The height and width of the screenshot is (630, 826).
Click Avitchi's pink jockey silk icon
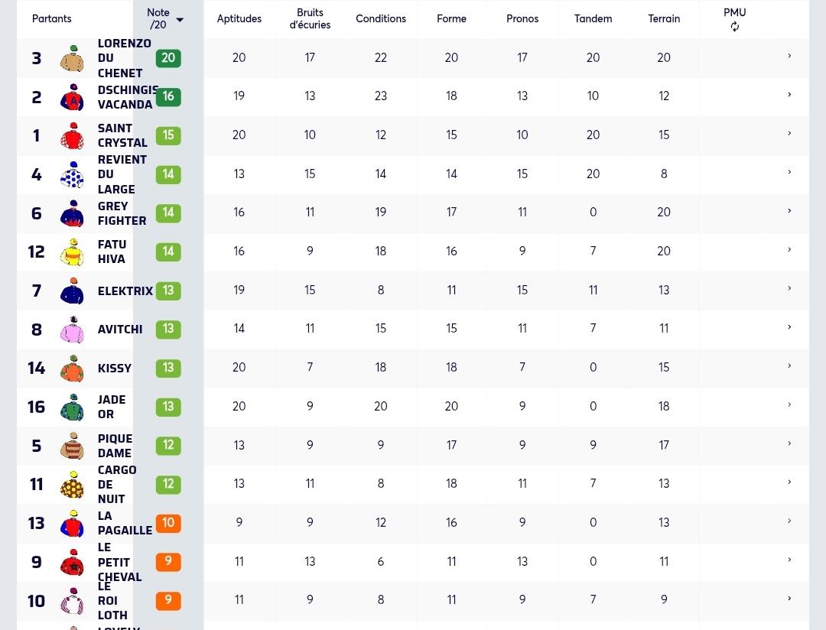(72, 330)
